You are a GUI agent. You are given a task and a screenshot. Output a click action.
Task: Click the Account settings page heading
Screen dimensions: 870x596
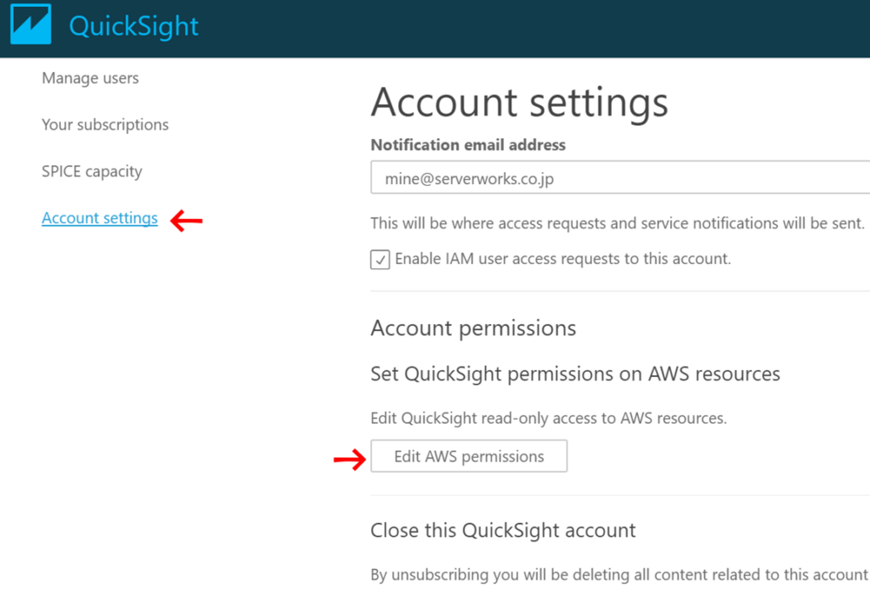click(520, 103)
